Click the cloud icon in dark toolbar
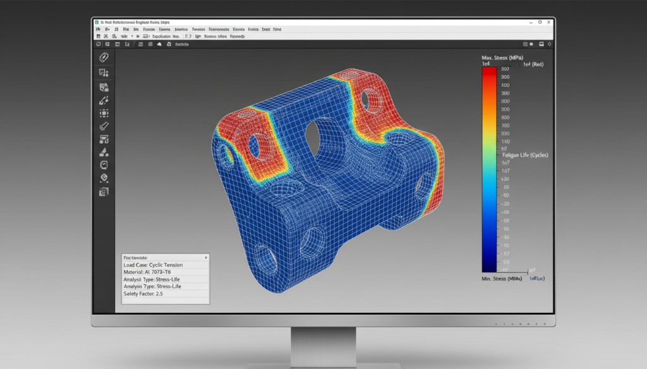647x369 pixels. [159, 44]
